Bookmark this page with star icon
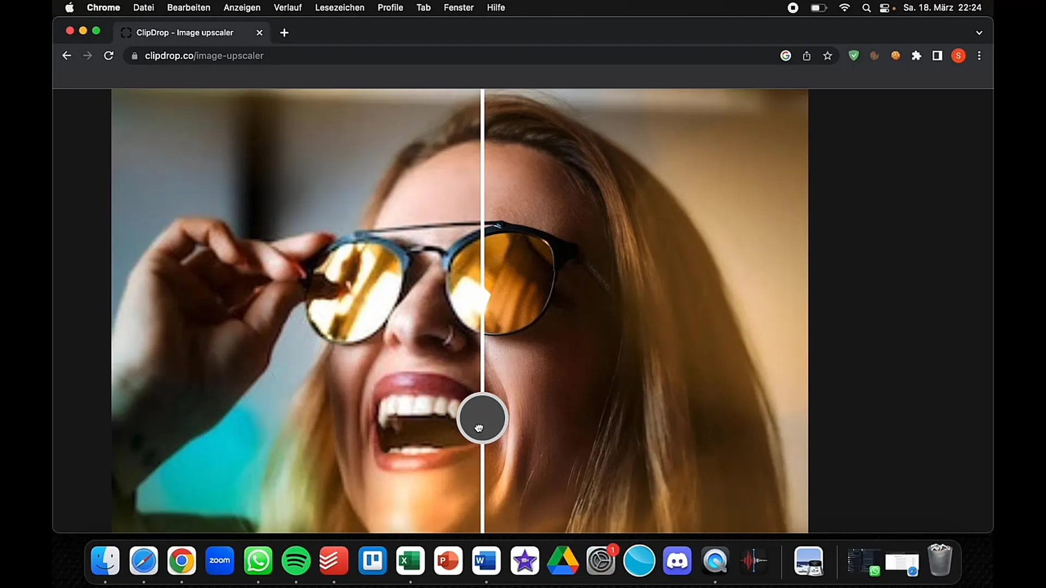The width and height of the screenshot is (1046, 588). 828,56
